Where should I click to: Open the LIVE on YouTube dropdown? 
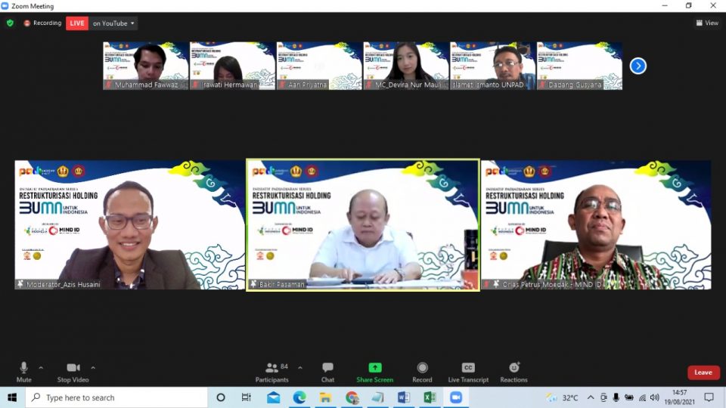point(113,23)
